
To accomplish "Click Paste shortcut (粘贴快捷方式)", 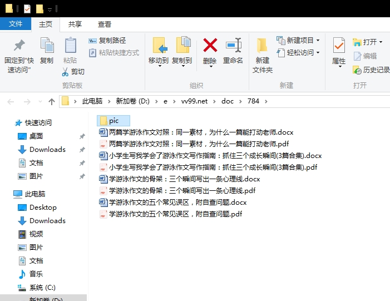I will [114, 53].
